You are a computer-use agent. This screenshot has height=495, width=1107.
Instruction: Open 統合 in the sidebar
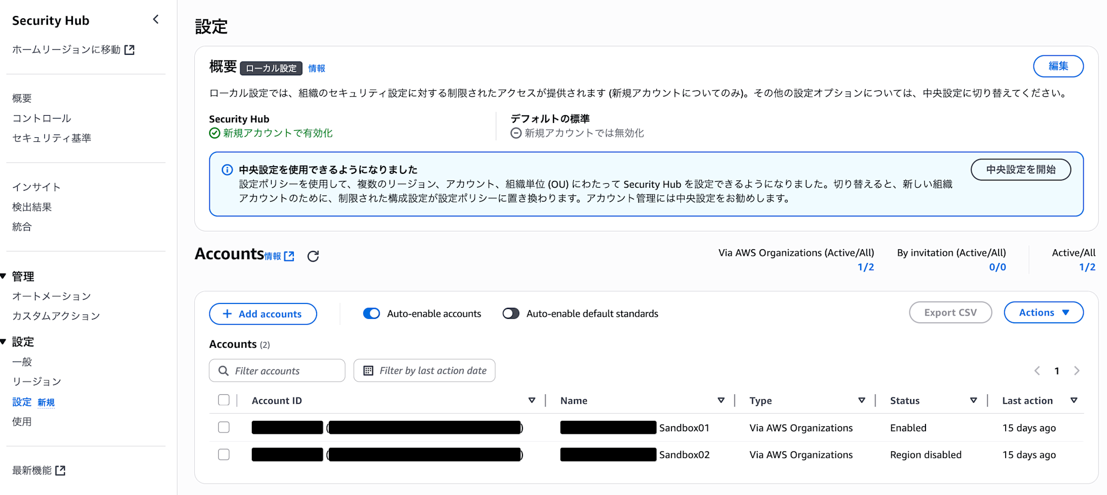pos(22,227)
